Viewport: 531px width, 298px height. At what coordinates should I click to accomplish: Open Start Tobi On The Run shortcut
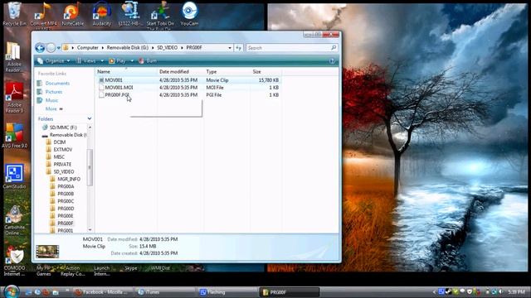(160, 15)
